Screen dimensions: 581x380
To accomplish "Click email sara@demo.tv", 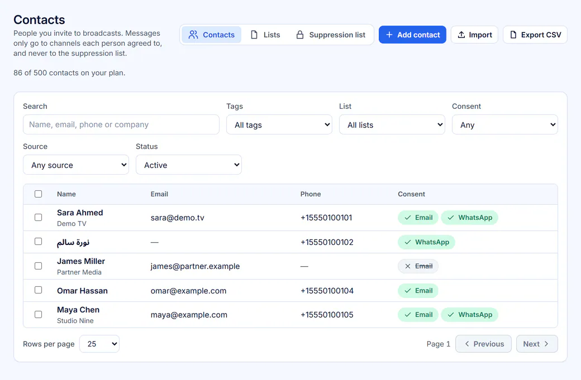I will (178, 218).
